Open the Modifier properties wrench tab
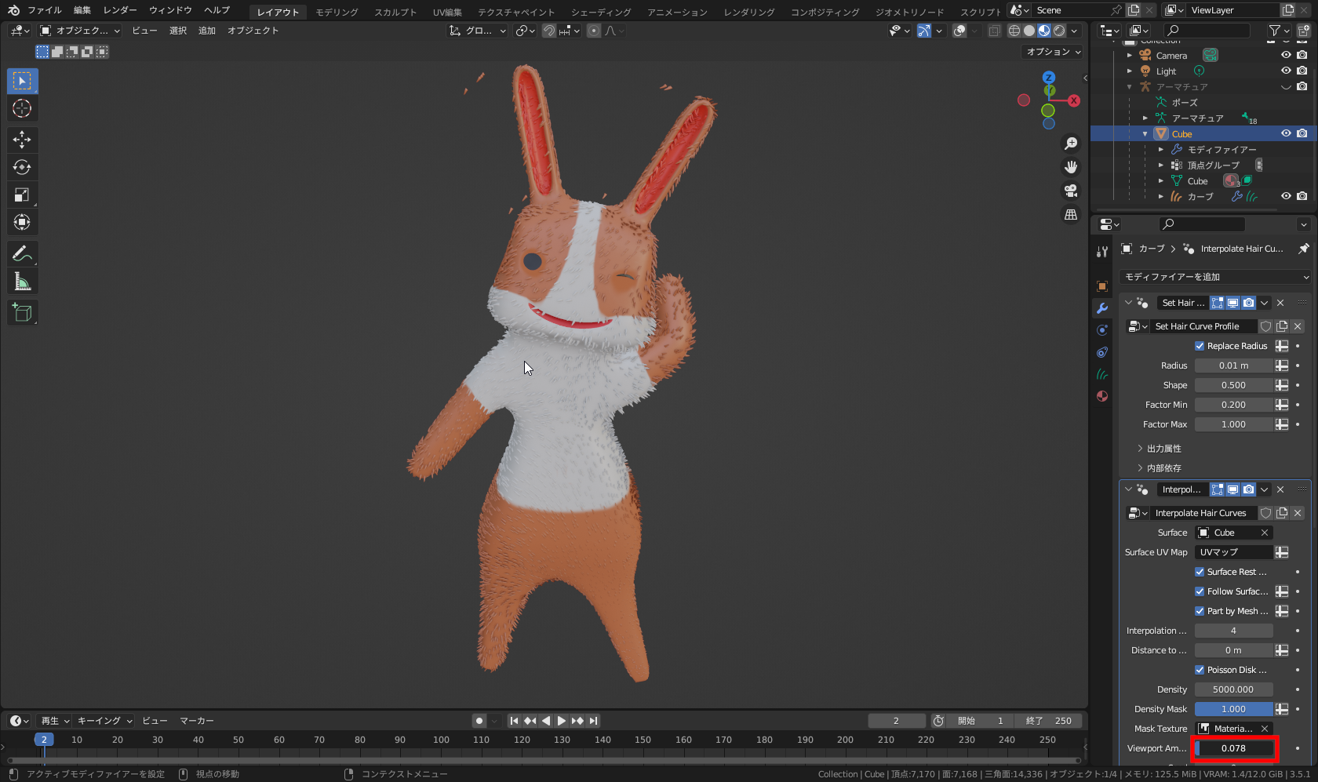 click(x=1102, y=308)
